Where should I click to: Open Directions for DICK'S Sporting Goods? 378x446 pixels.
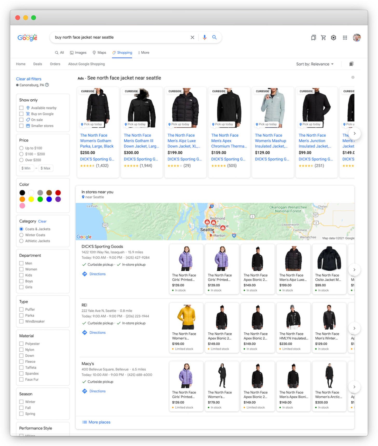tap(97, 274)
